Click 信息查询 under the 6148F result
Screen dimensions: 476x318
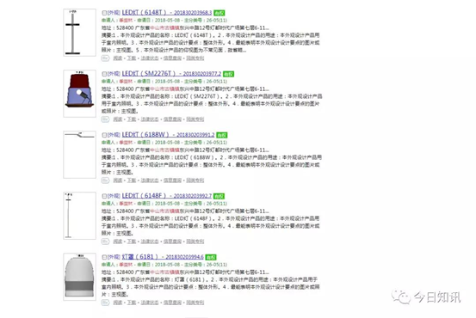172,242
